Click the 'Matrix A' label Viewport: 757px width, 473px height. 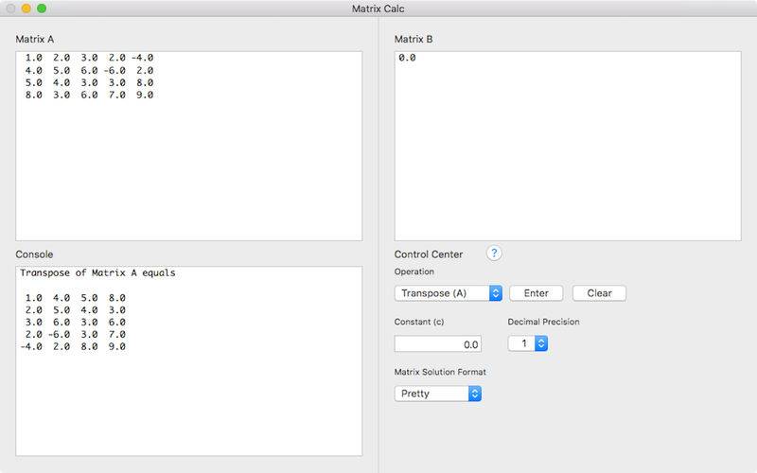[x=35, y=39]
